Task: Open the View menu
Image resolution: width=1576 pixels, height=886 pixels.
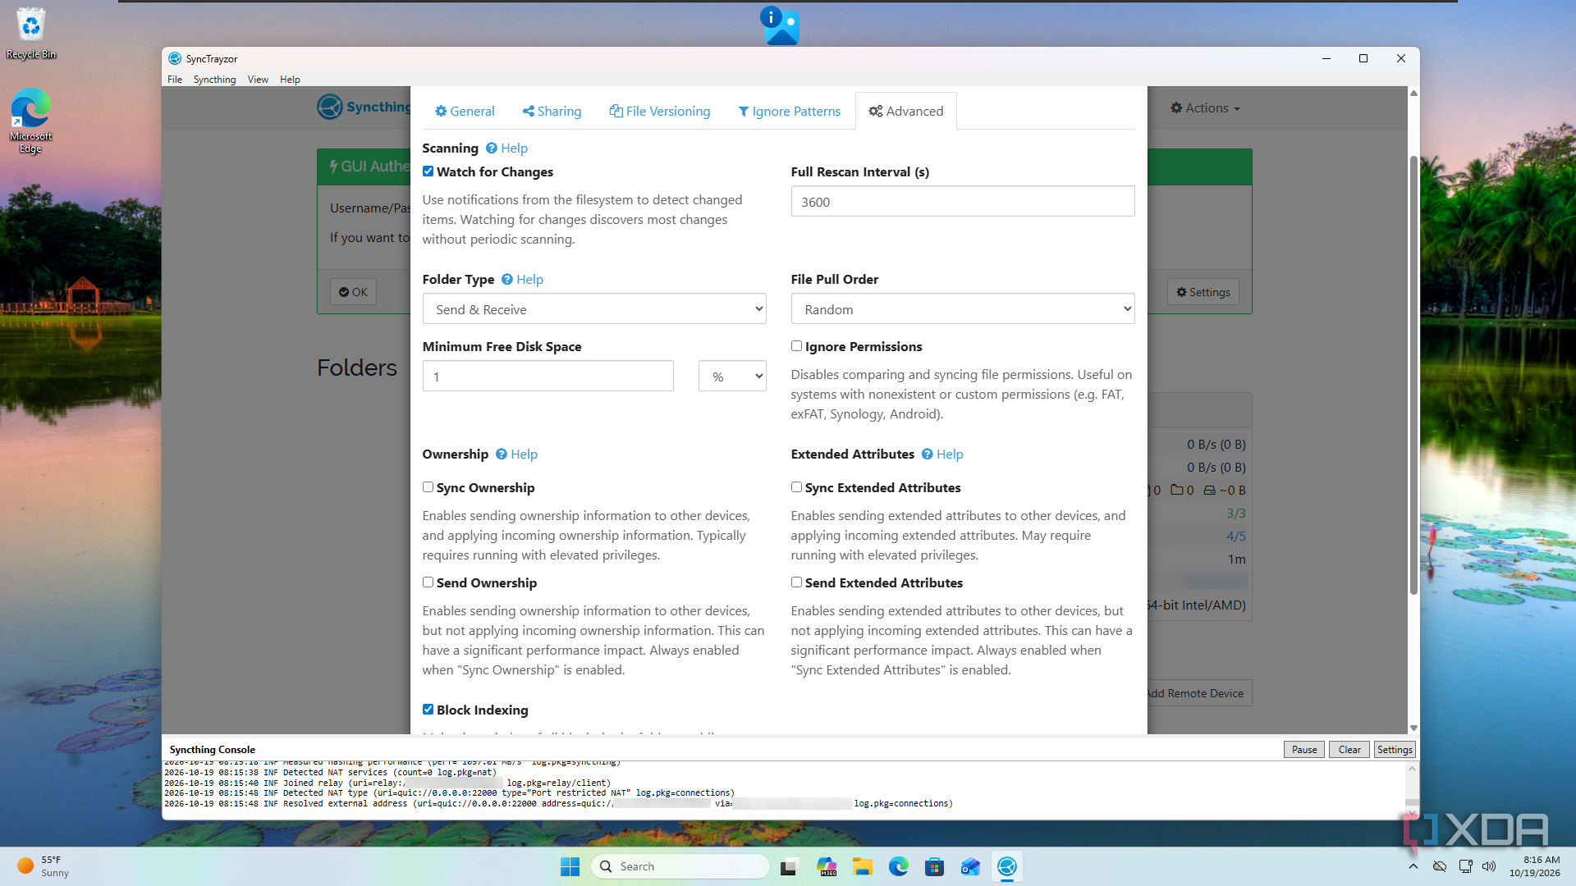Action: tap(258, 80)
